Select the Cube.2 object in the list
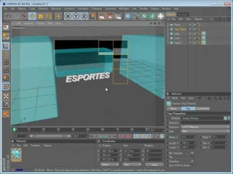The width and height of the screenshot is (233, 174). click(178, 43)
